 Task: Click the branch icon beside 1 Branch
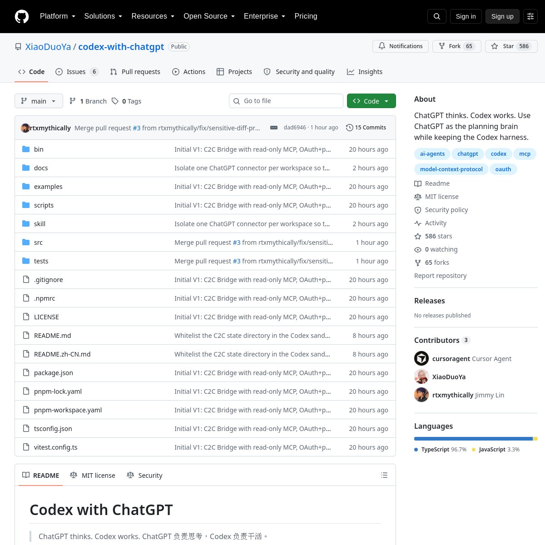pos(73,101)
